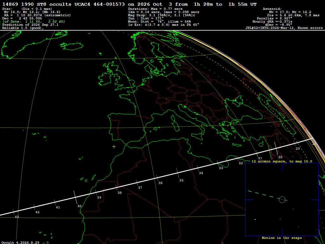Click the Motion in 1hr steps label
The width and height of the screenshot is (325, 244).
(x=282, y=238)
